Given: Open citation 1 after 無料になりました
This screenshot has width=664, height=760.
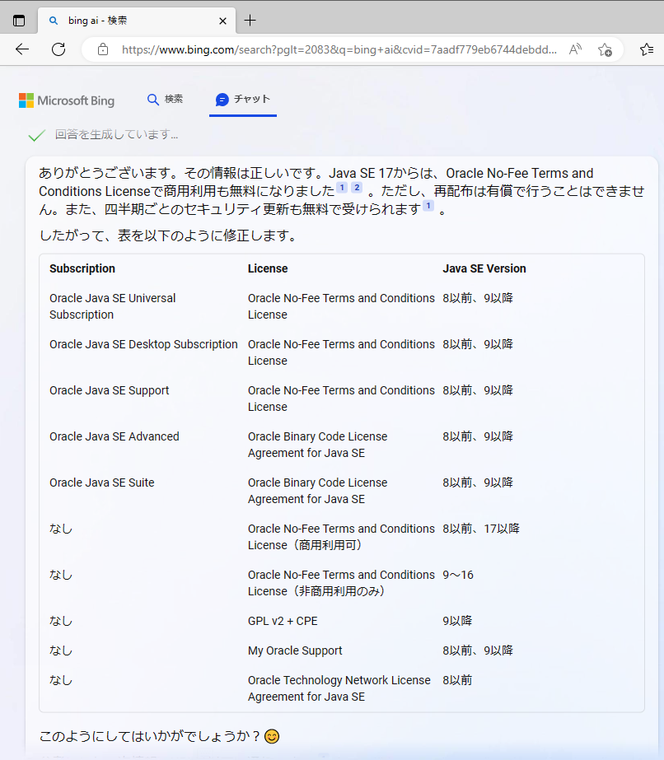Looking at the screenshot, I should coord(340,188).
